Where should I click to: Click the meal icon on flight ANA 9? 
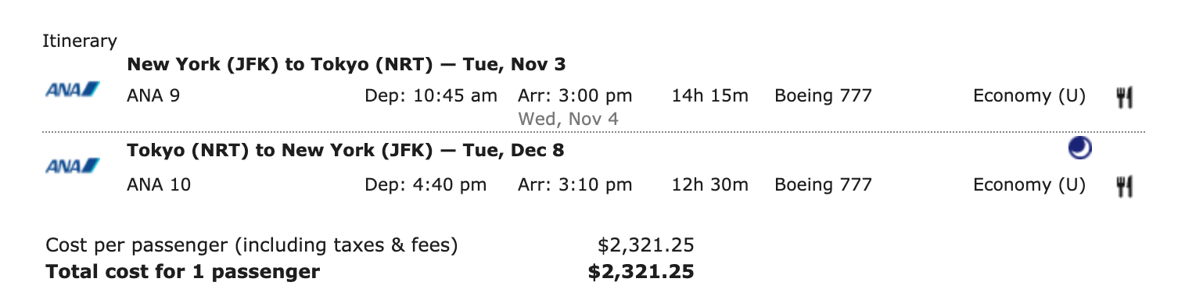1125,97
